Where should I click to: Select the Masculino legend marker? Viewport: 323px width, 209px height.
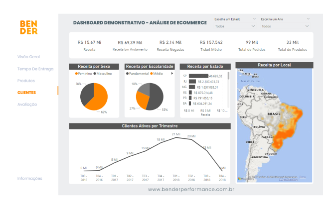pyautogui.click(x=95, y=74)
